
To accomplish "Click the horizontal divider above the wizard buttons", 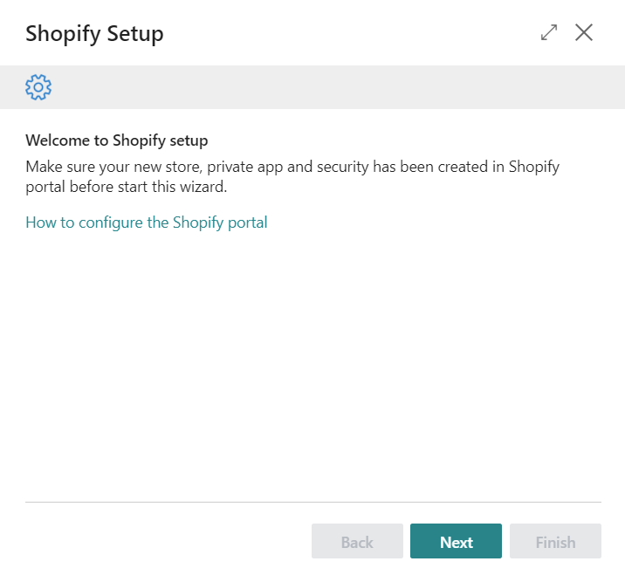I will [x=312, y=502].
